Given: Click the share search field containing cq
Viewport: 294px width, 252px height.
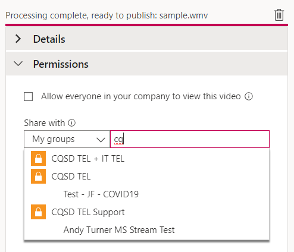Looking at the screenshot, I should [x=190, y=139].
